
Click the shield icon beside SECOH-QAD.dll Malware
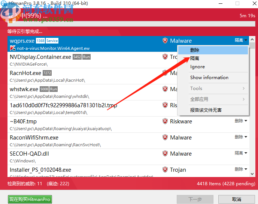point(165,154)
